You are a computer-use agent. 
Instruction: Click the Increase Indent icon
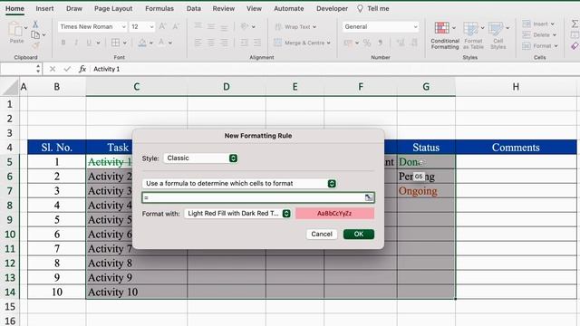point(256,43)
